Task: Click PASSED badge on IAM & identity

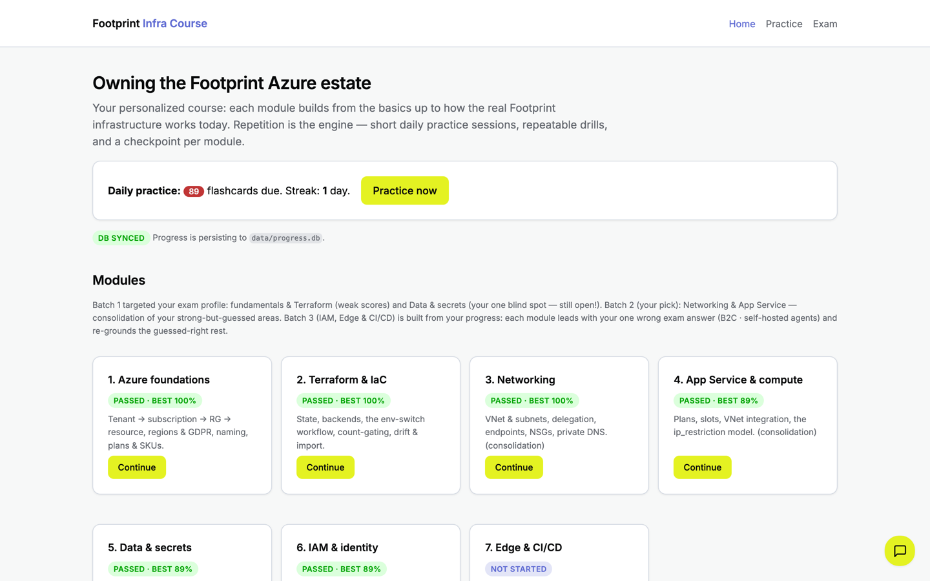Action: (x=342, y=569)
